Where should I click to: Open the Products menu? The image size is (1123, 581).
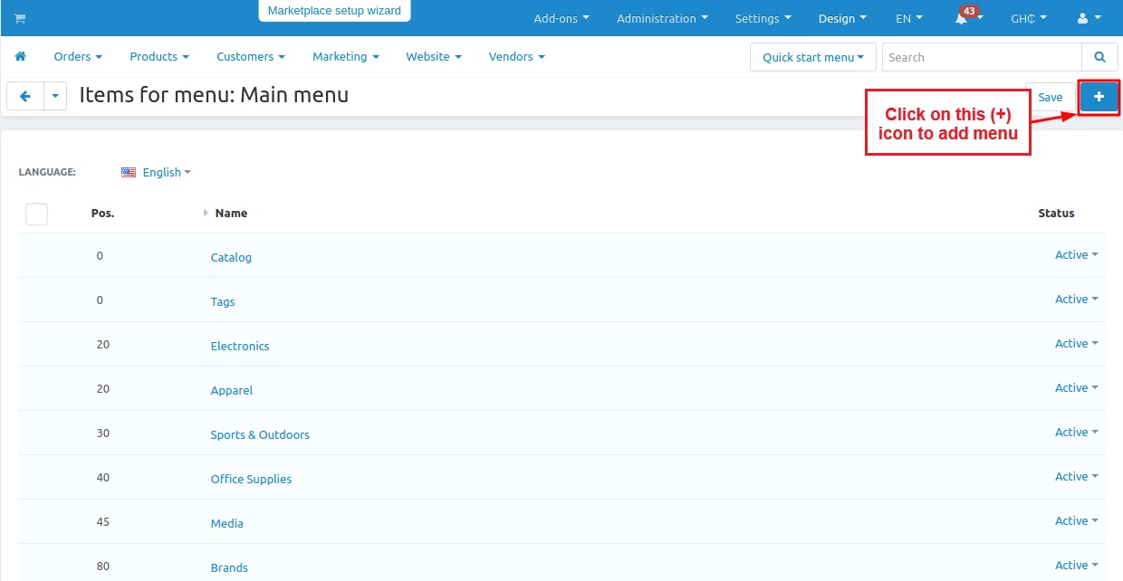(x=158, y=56)
